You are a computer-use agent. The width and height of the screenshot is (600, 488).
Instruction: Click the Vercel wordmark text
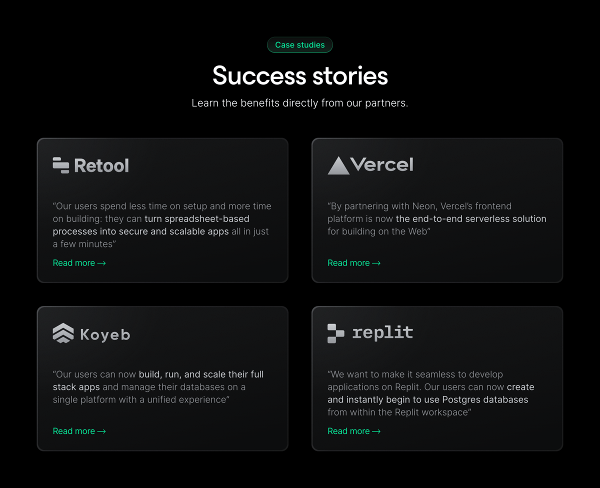(382, 165)
